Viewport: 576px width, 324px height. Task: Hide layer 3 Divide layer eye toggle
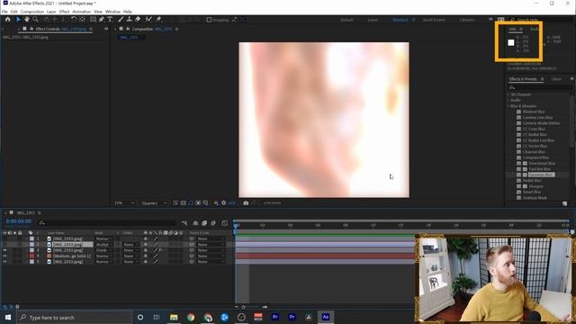[4, 250]
